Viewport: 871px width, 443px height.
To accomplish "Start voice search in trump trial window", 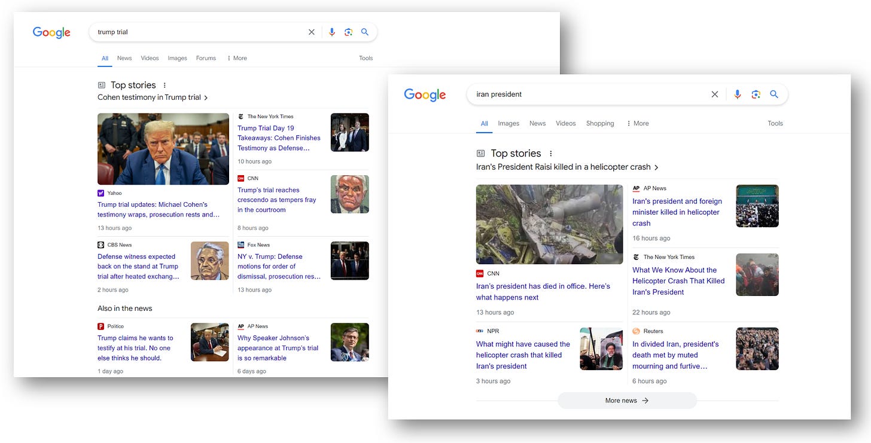I will coord(332,32).
